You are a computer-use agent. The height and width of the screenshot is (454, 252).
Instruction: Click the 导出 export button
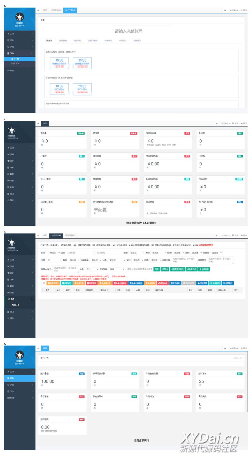(x=165, y=269)
